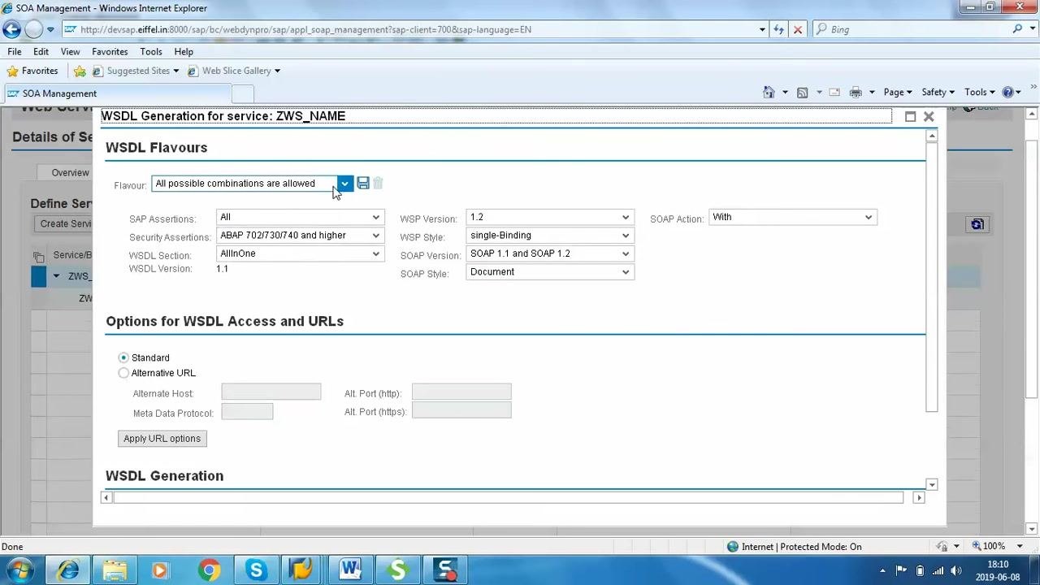Open the Web Slice Gallery link
The width and height of the screenshot is (1040, 585).
(234, 71)
